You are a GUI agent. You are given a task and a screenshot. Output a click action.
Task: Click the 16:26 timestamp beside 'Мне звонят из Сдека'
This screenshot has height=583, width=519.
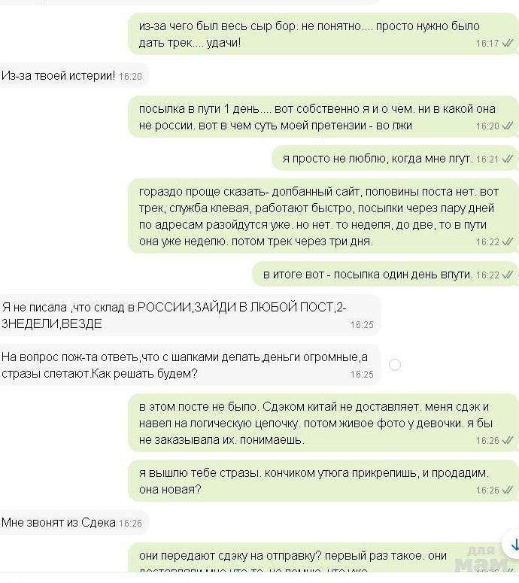[130, 523]
